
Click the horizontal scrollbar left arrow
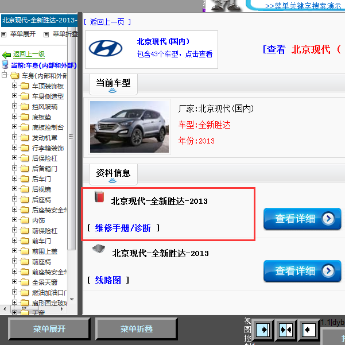(5, 309)
